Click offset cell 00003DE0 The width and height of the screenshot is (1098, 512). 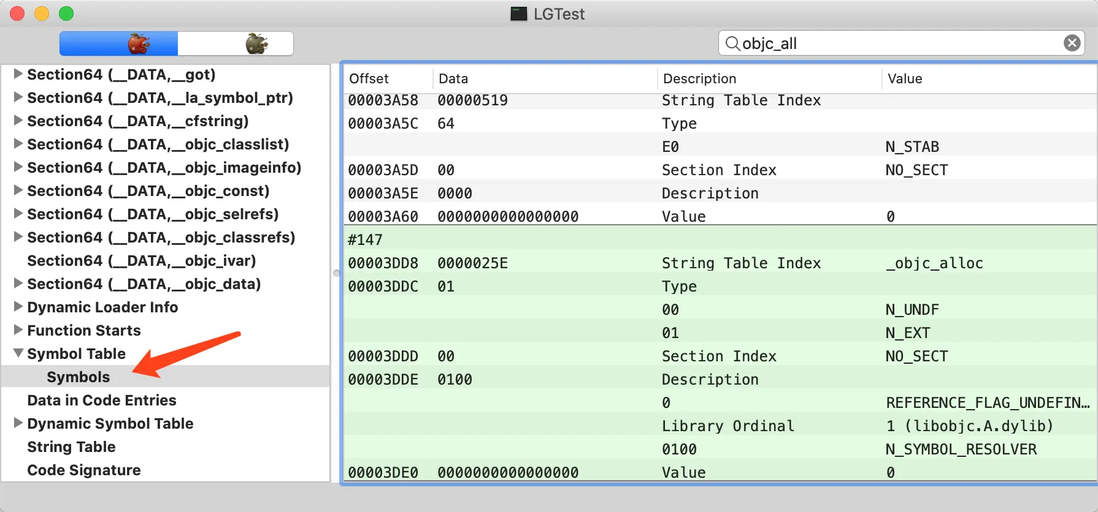pyautogui.click(x=383, y=473)
